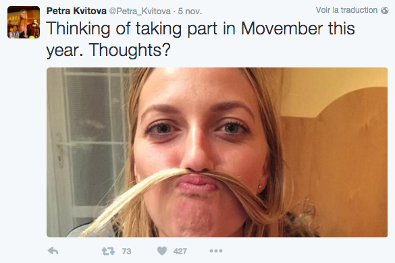Open the three-dot more options menu
Screen dimensions: 395x263
(216, 251)
